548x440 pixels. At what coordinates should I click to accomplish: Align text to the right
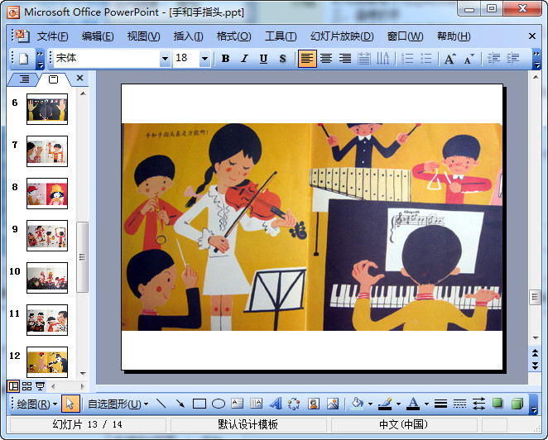(x=345, y=59)
